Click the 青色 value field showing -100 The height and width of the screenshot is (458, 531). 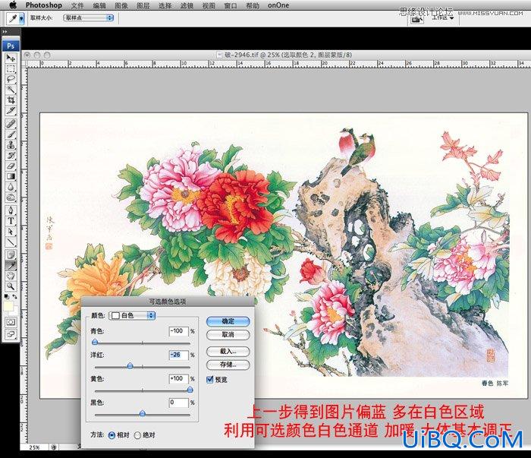[x=178, y=331]
